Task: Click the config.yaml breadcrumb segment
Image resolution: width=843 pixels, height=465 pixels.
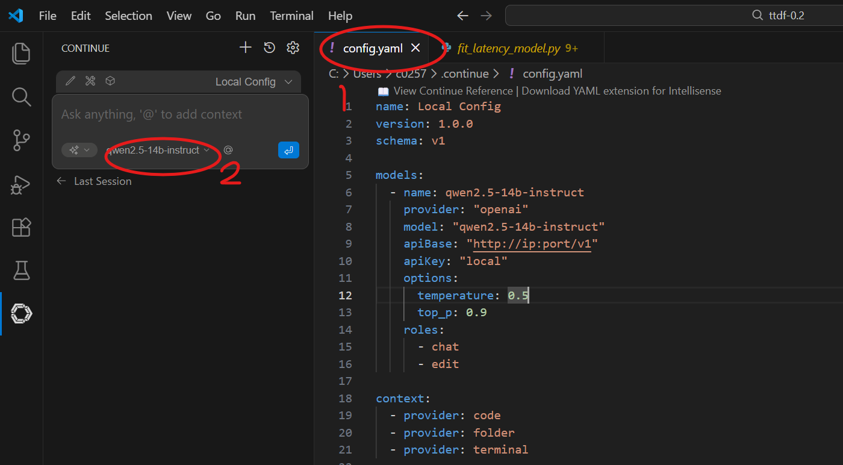Action: [x=552, y=73]
